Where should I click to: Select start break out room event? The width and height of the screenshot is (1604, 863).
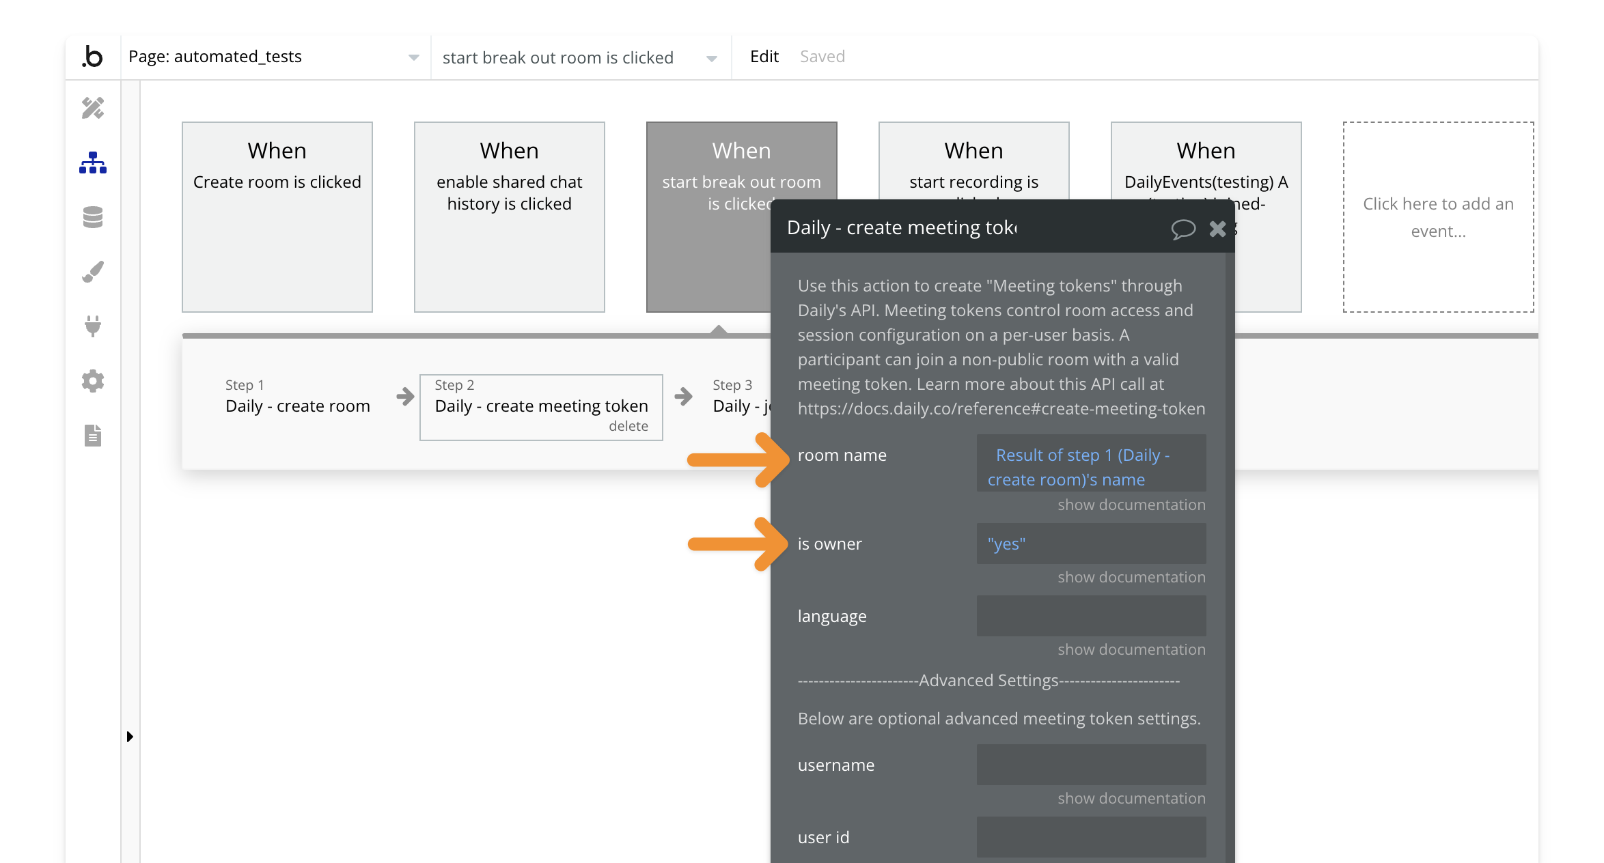point(708,217)
